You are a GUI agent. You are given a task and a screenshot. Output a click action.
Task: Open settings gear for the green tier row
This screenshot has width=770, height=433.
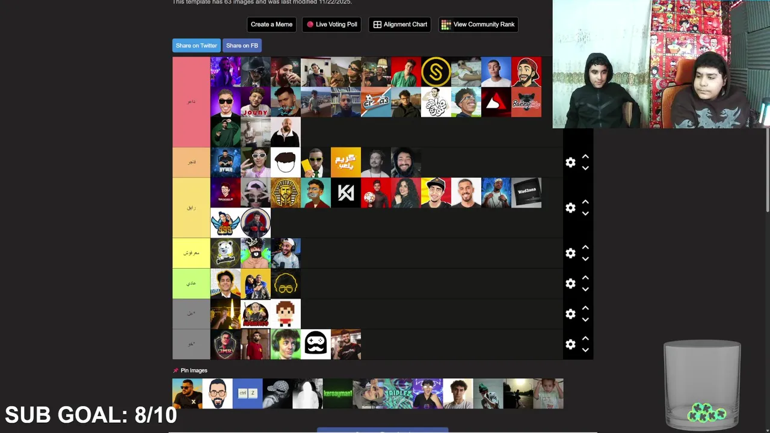(x=570, y=283)
